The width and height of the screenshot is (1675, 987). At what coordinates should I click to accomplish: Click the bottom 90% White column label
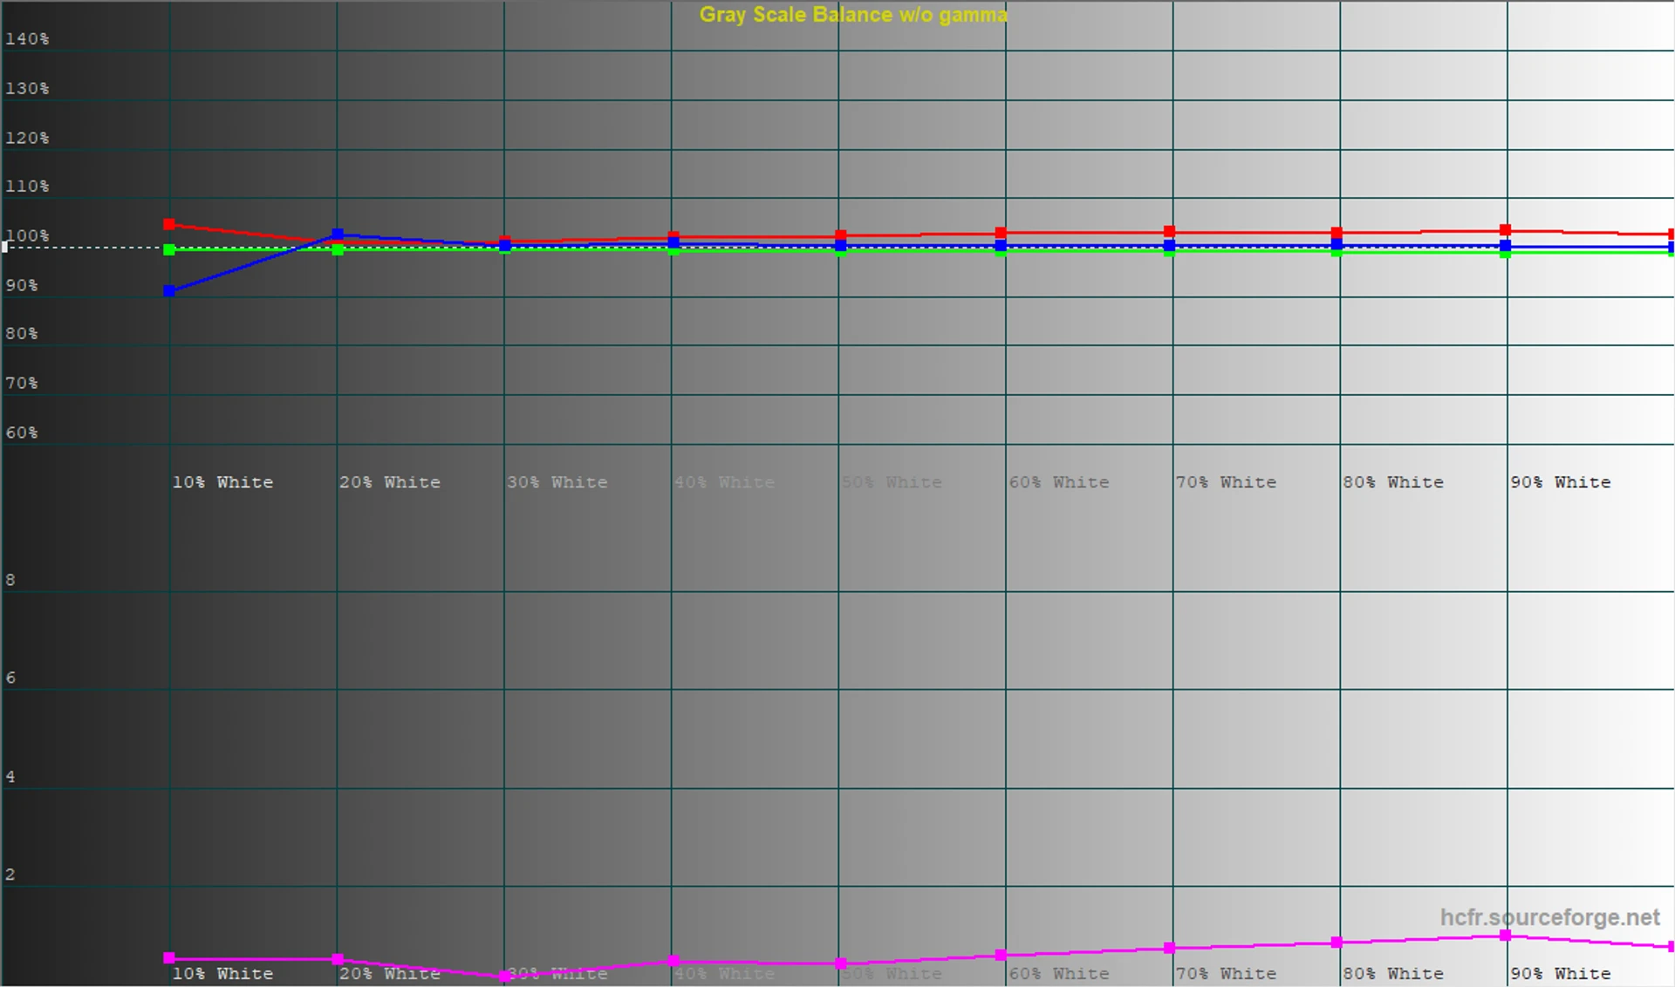point(1560,973)
